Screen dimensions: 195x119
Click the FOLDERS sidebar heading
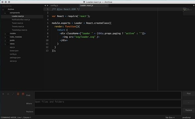[7, 6]
